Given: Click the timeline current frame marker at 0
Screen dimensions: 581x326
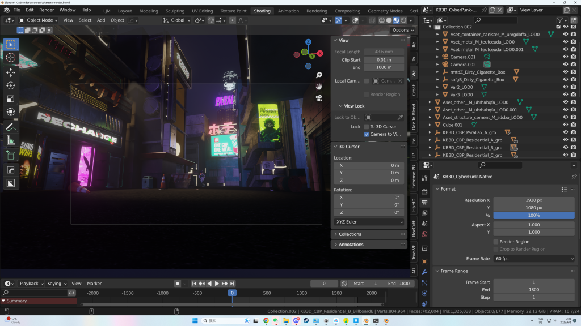Looking at the screenshot, I should pos(232,293).
